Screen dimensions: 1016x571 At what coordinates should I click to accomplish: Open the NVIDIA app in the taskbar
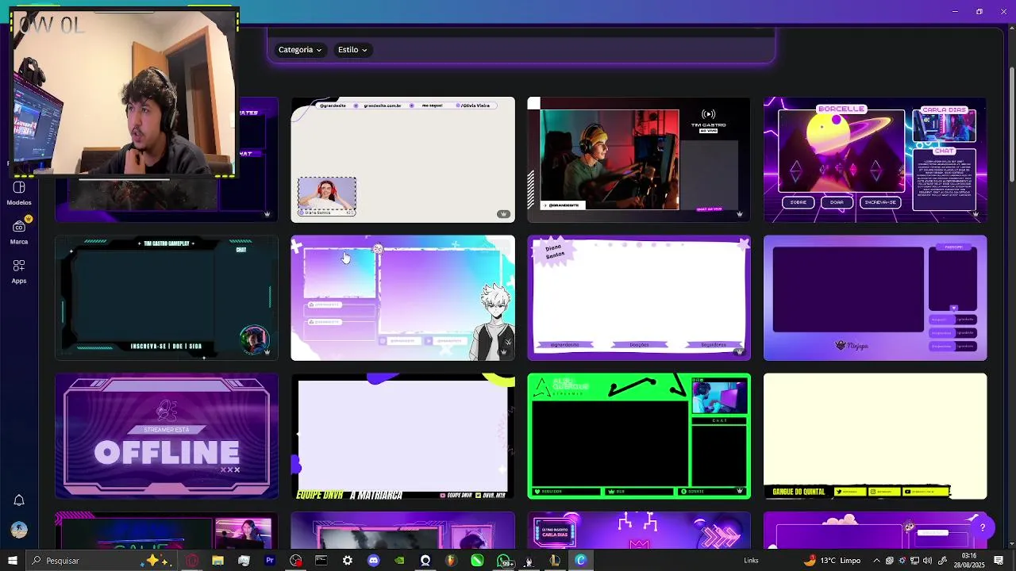pos(399,561)
